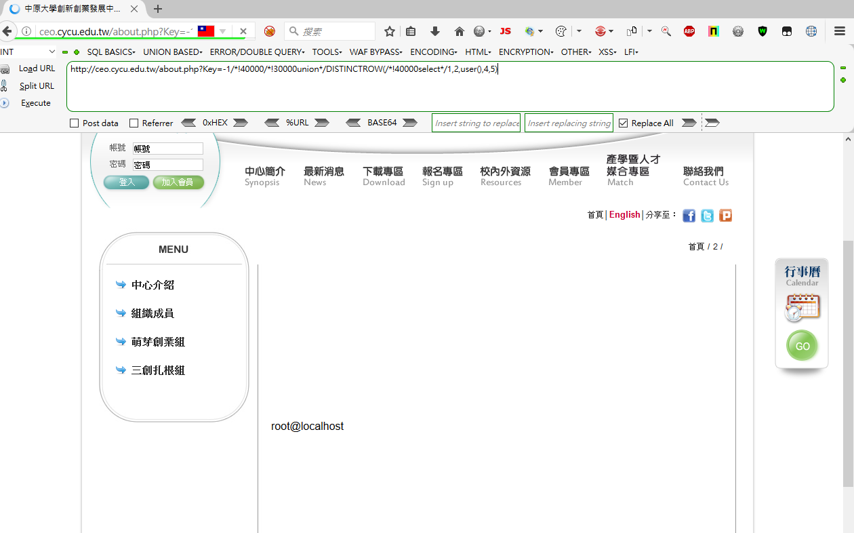Open the OTHER menu
This screenshot has width=854, height=533.
coord(576,52)
